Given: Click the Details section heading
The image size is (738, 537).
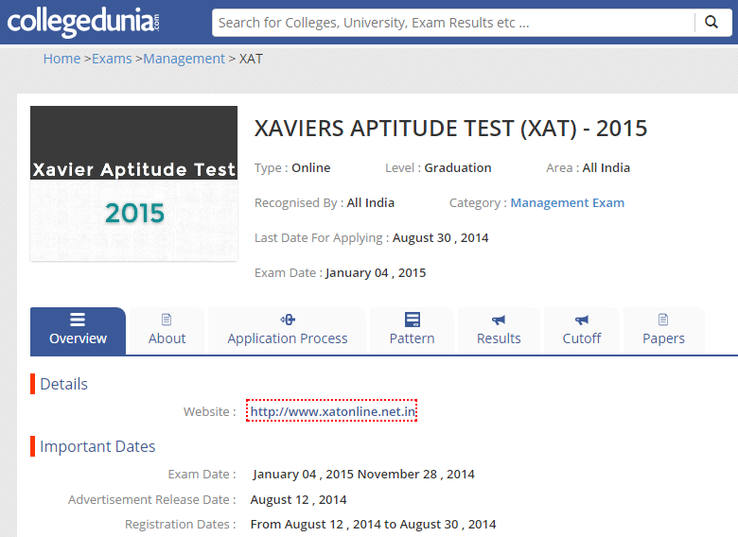Looking at the screenshot, I should [64, 384].
